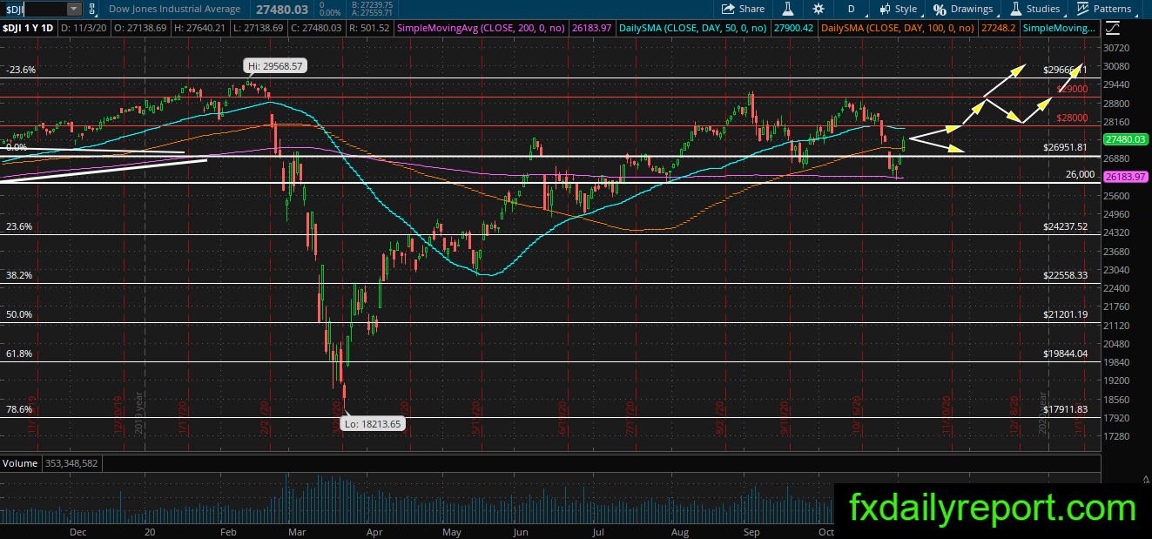
Task: Select the 26,000 price level label
Action: [1080, 174]
